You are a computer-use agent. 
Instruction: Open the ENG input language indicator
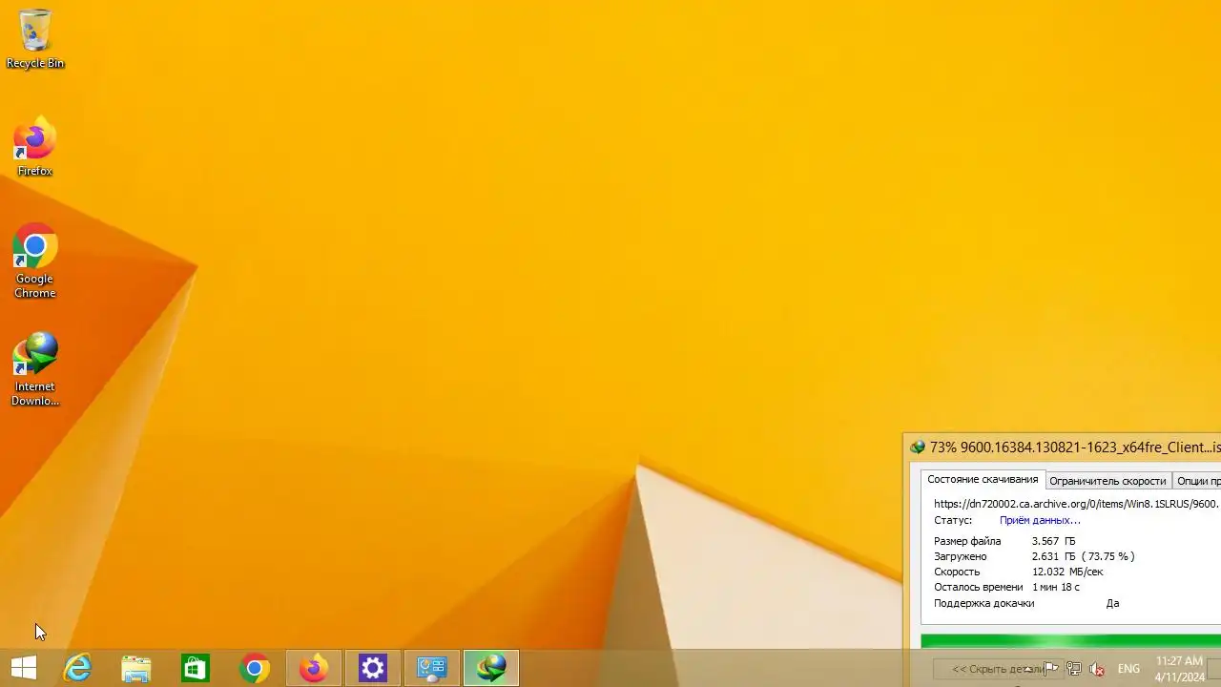(x=1128, y=669)
